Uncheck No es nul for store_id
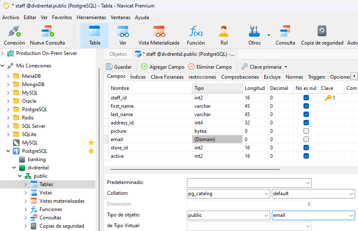Viewport: 358px width, 231px height. [x=306, y=148]
